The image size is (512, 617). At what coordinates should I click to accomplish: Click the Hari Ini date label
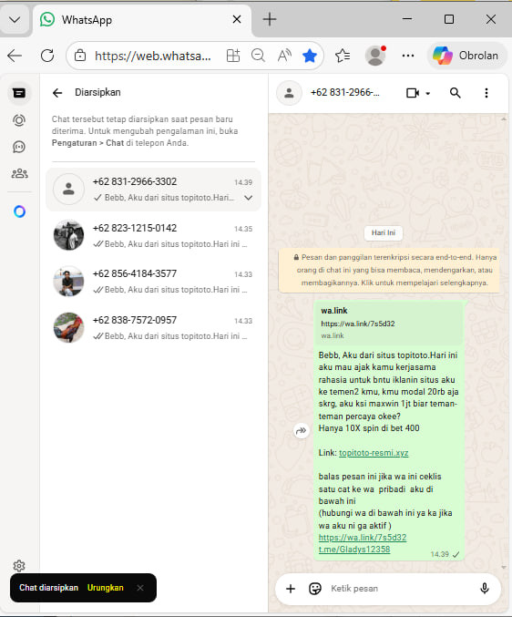click(x=384, y=232)
